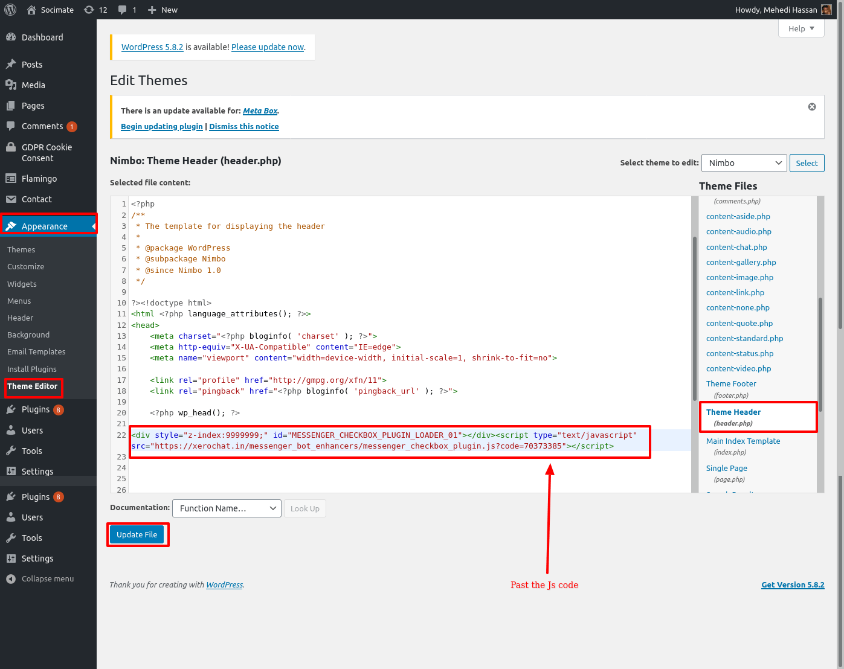
Task: Dismiss the Meta Box update notice
Action: click(x=812, y=106)
